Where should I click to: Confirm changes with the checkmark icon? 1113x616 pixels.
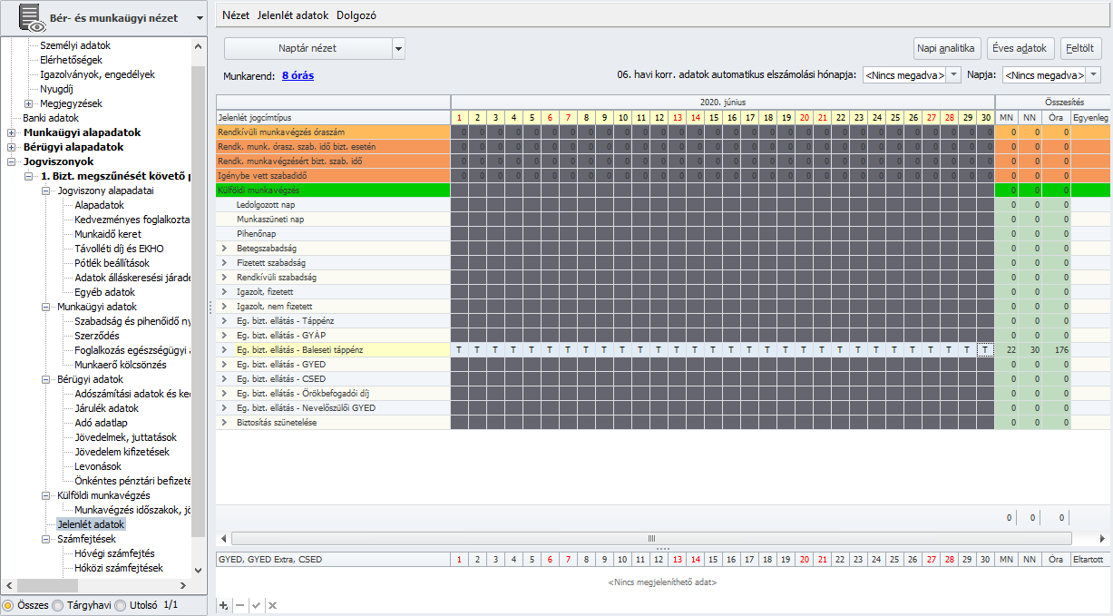[x=256, y=605]
